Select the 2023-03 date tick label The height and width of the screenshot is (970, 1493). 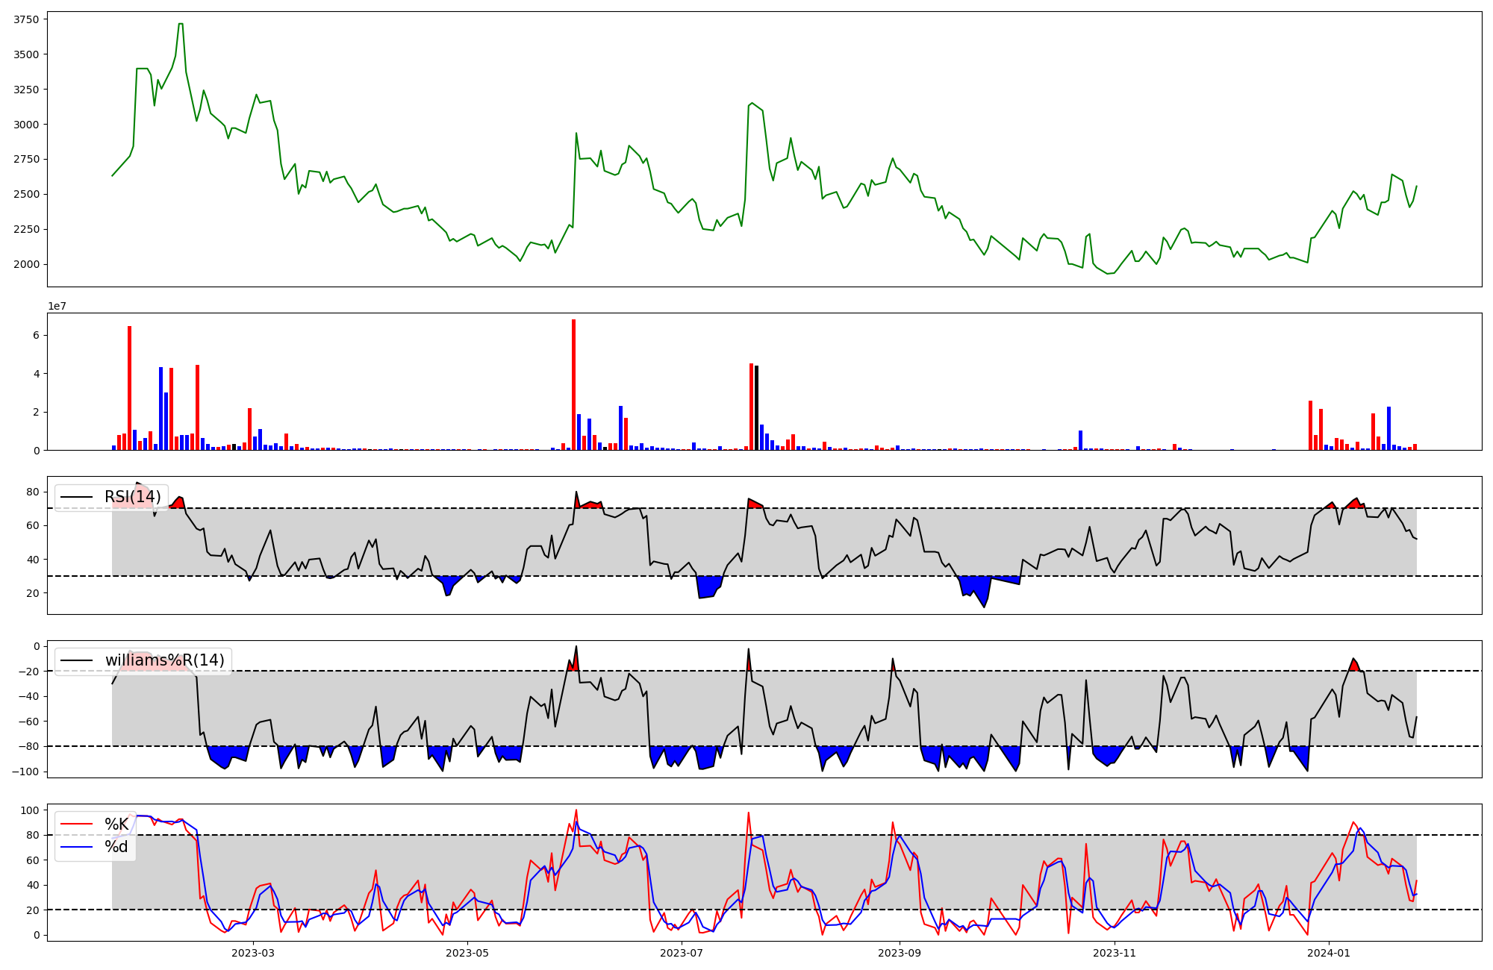click(253, 953)
